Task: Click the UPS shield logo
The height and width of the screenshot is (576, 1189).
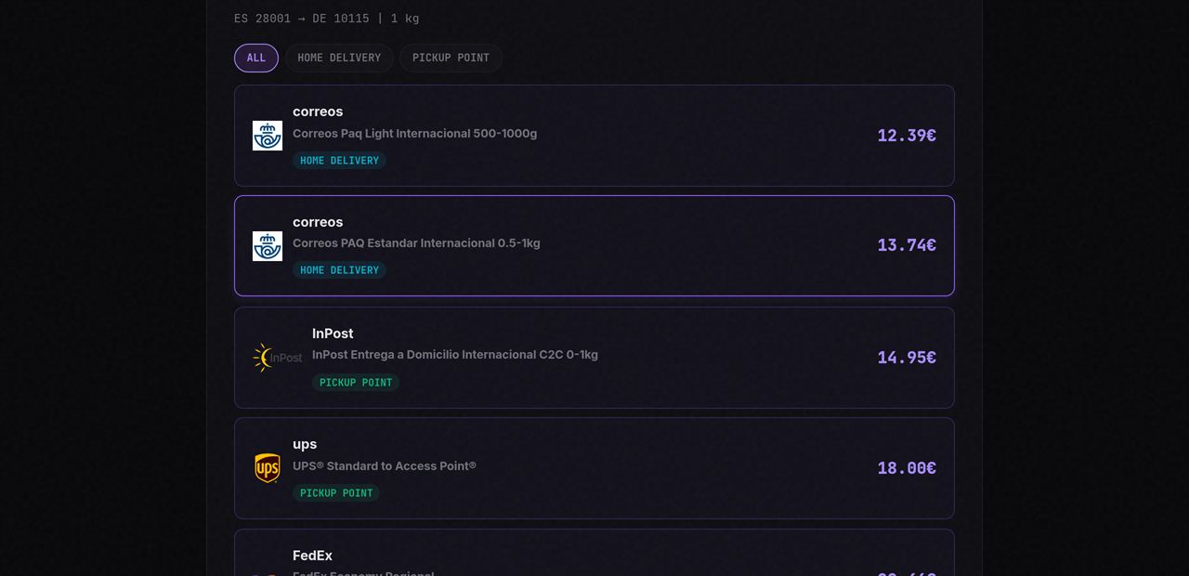Action: point(268,468)
